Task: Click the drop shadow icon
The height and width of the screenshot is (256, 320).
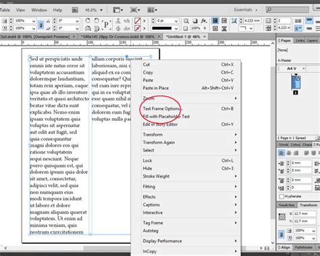Action: (195, 21)
